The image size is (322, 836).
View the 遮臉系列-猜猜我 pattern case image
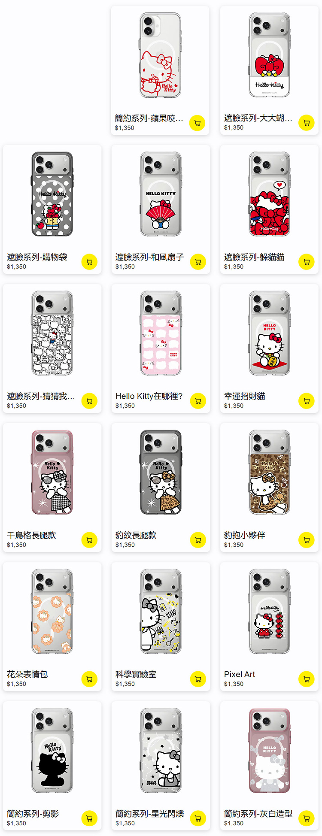(52, 333)
